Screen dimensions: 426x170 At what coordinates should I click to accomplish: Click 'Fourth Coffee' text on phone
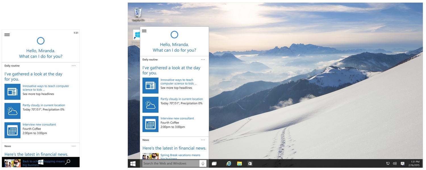(x=32, y=129)
